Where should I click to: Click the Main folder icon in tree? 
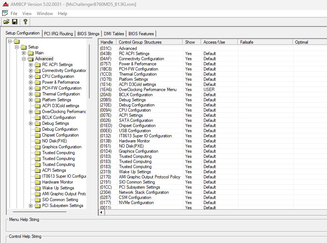click(x=30, y=53)
